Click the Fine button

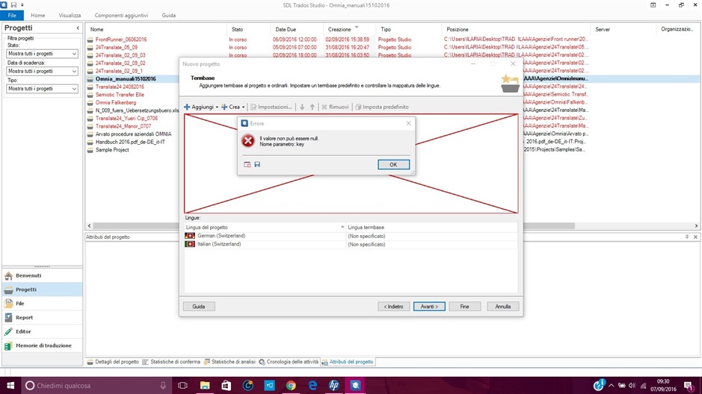tap(465, 307)
